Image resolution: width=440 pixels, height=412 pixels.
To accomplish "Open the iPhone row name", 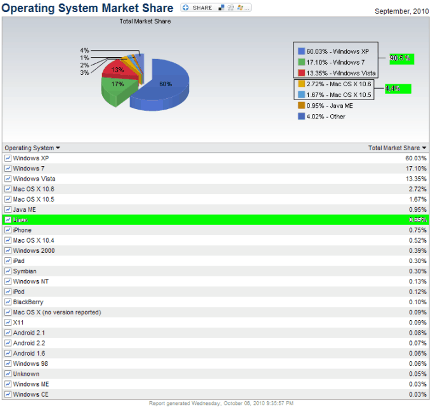I will (22, 230).
